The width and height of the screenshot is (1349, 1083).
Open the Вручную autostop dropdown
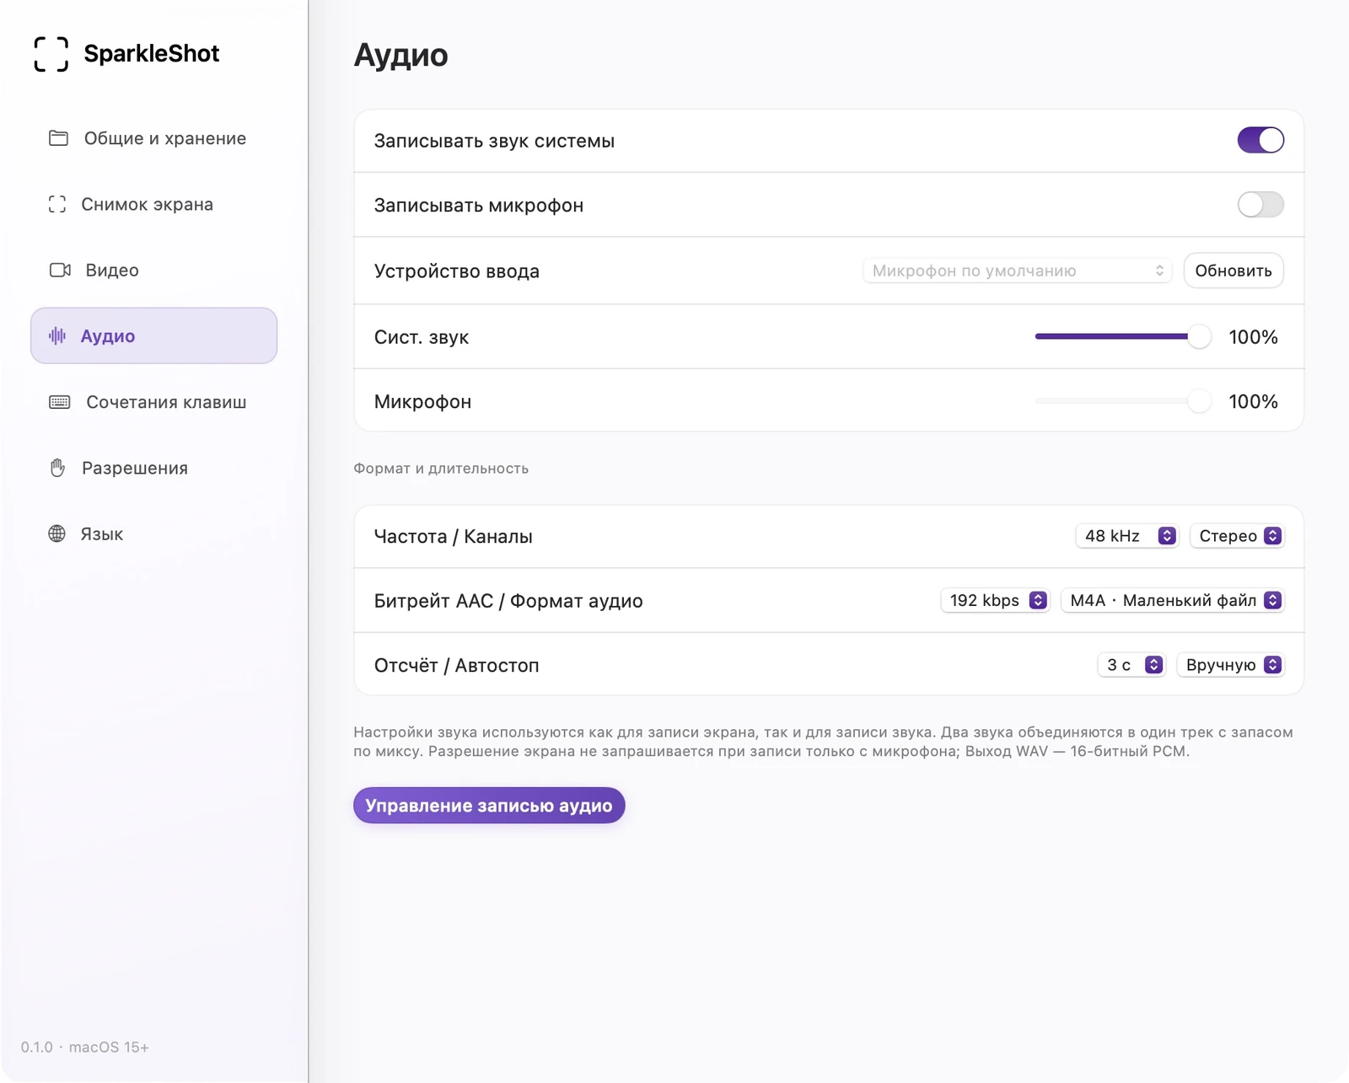coord(1230,665)
